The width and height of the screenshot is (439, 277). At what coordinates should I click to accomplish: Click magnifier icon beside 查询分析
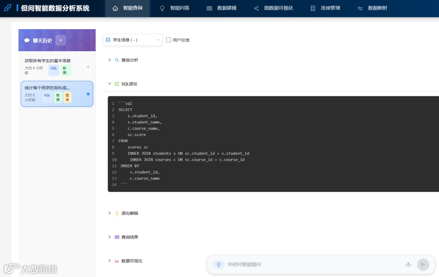coord(117,60)
